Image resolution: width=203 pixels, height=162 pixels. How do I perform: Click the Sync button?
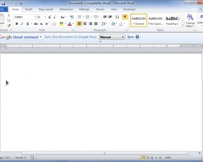[133, 37]
